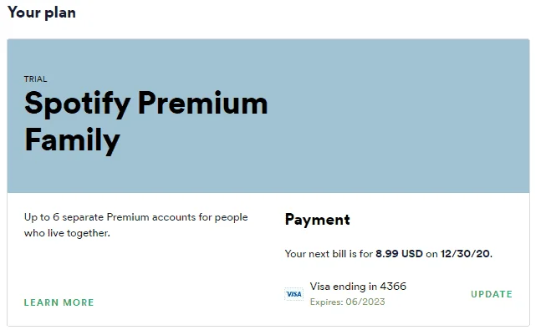This screenshot has width=546, height=330.
Task: Click the word Spotify in the banner title
Action: point(77,104)
